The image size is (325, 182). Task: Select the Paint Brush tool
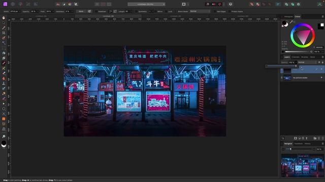coord(4,63)
